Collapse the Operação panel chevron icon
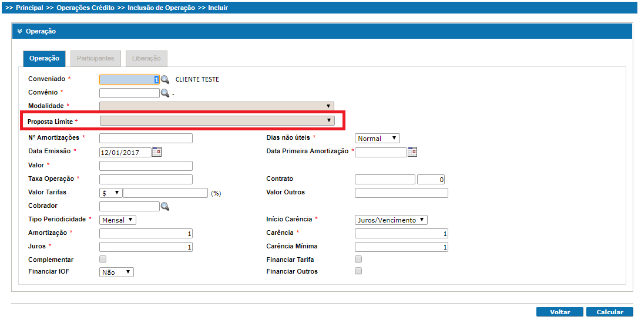Image resolution: width=638 pixels, height=320 pixels. tap(19, 31)
